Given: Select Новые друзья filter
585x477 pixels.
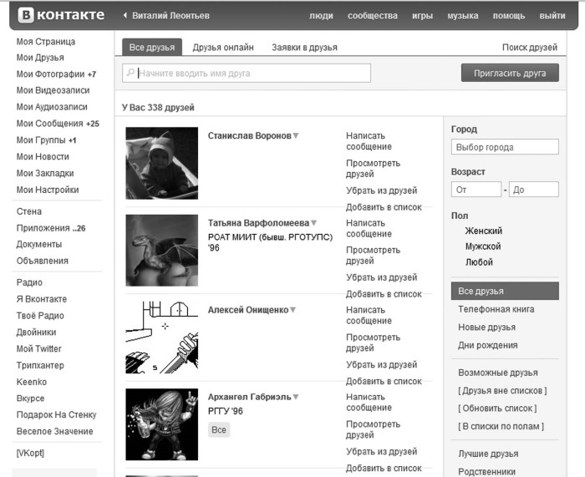Looking at the screenshot, I should [486, 327].
